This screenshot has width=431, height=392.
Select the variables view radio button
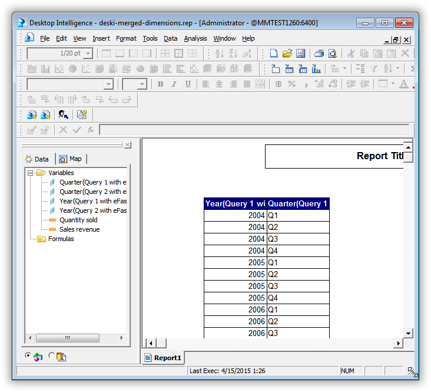28,355
